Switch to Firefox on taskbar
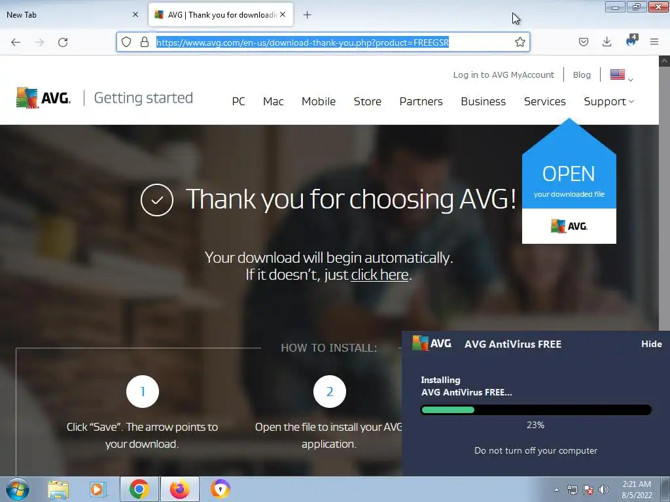This screenshot has height=502, width=670. pyautogui.click(x=179, y=489)
